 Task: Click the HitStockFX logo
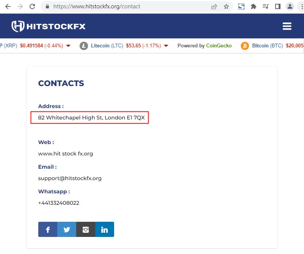click(49, 26)
